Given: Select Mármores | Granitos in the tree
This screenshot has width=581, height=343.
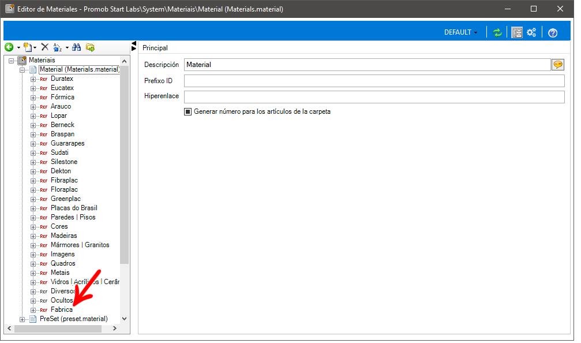Looking at the screenshot, I should coord(80,245).
